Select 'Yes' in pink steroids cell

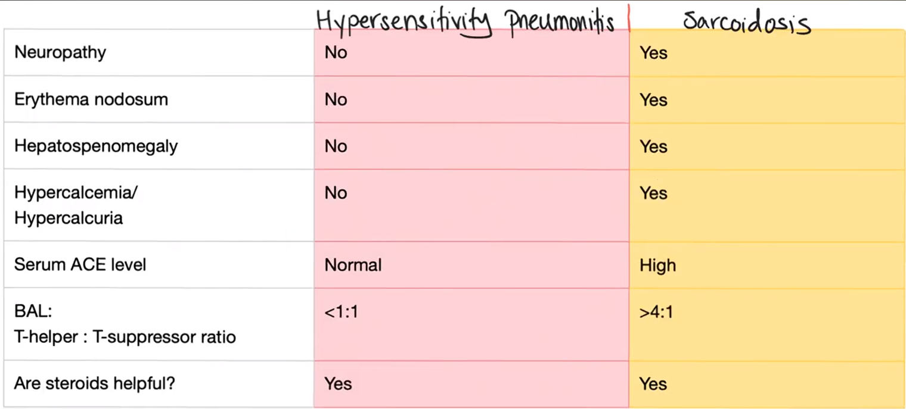pos(338,383)
